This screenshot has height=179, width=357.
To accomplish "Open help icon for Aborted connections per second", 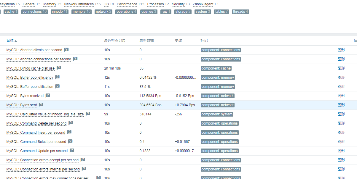I will pyautogui.click(x=75, y=59).
